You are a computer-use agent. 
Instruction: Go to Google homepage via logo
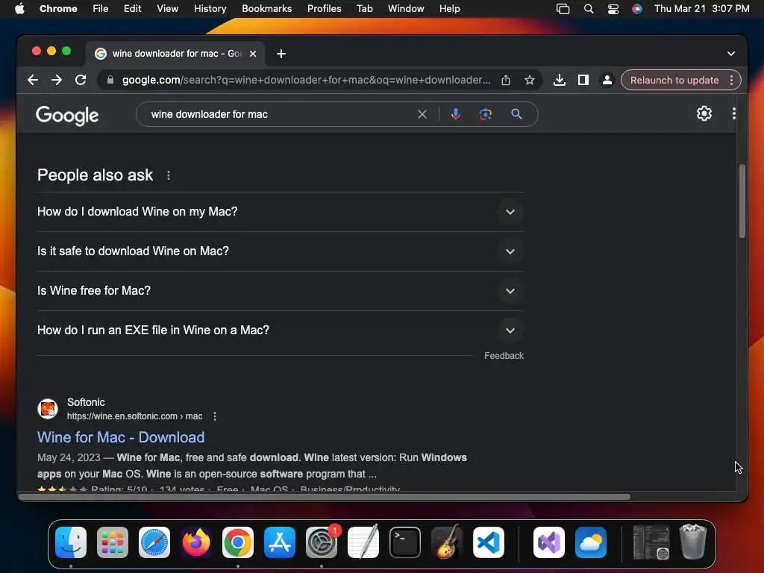click(67, 115)
